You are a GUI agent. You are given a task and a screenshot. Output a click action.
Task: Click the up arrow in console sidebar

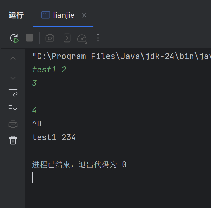click(13, 60)
